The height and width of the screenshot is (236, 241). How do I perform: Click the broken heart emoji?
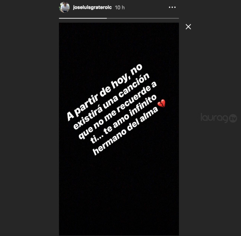[162, 103]
